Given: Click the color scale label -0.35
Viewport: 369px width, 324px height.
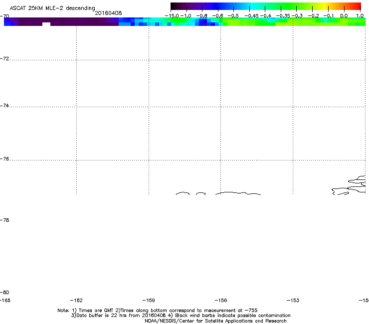Looking at the screenshot, I should 283,16.
